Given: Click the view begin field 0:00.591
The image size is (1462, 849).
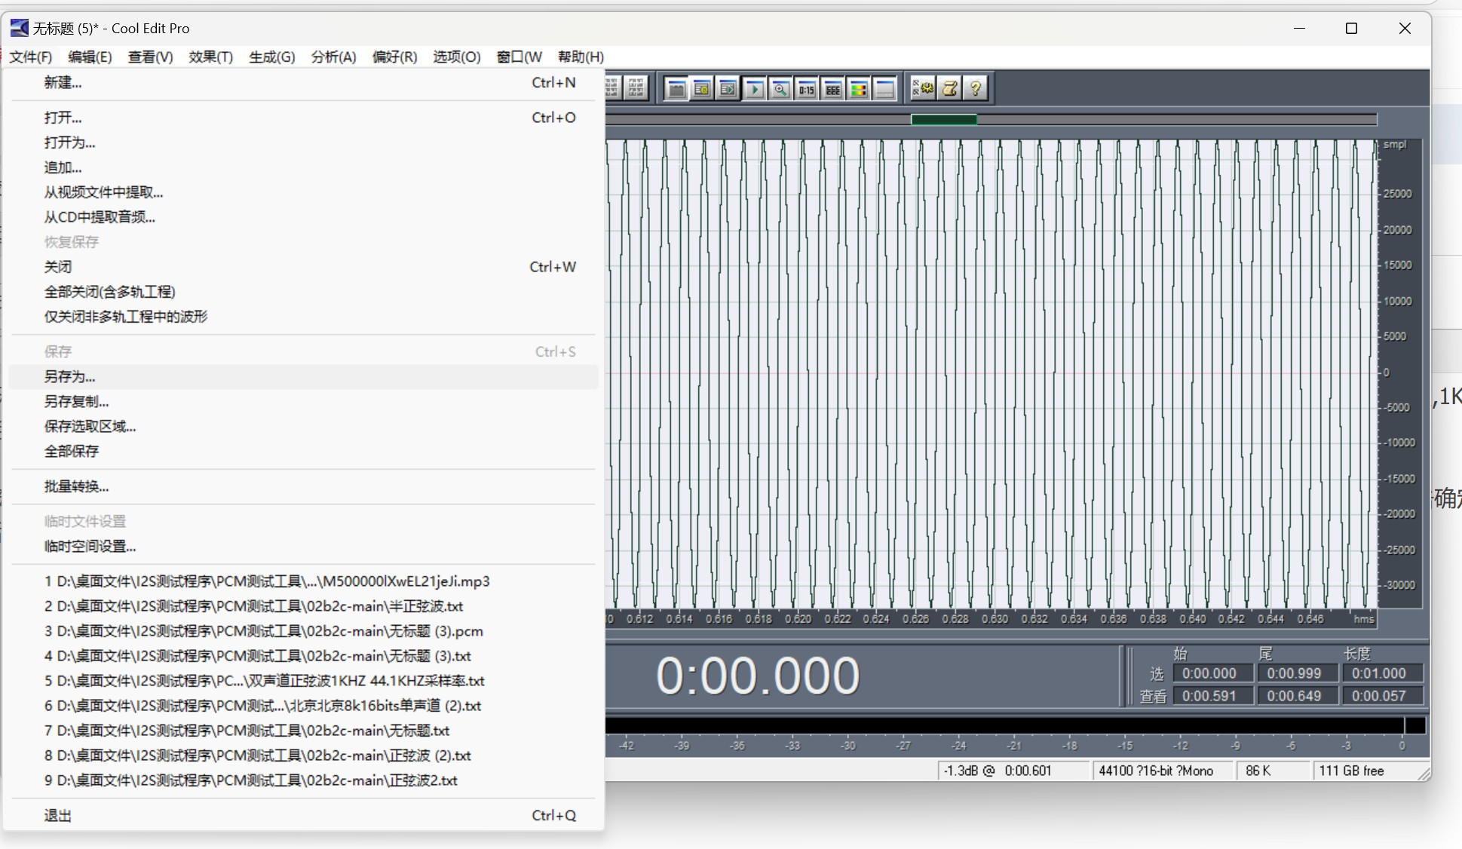Looking at the screenshot, I should 1212,696.
